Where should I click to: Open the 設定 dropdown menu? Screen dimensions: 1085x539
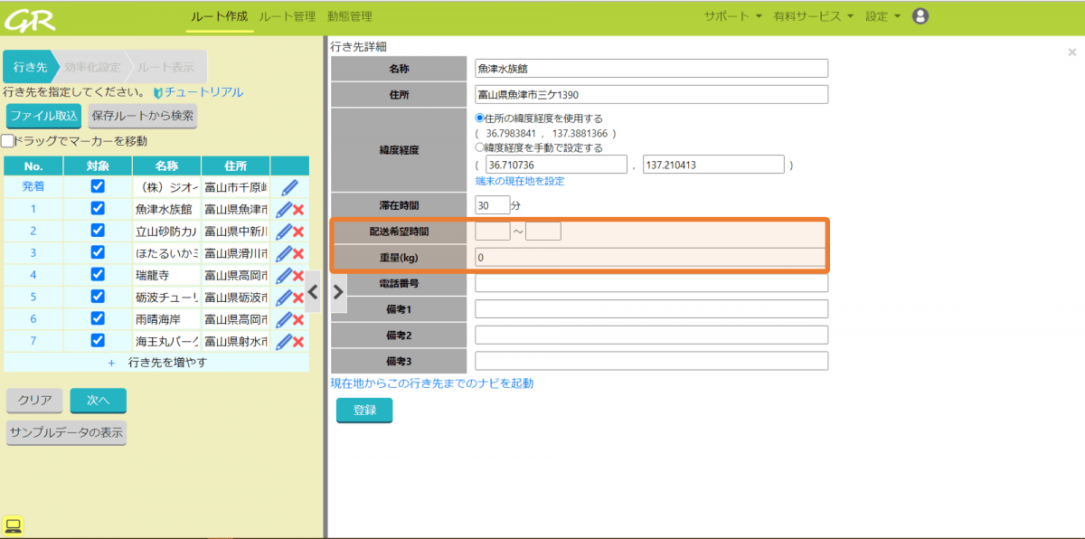coord(882,16)
